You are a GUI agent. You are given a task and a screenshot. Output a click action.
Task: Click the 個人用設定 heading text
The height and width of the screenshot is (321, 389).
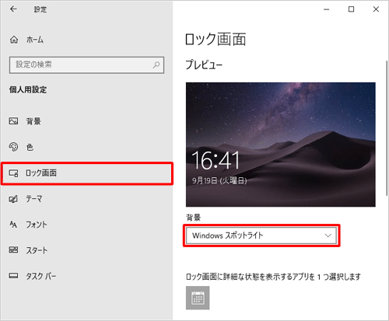(x=28, y=89)
